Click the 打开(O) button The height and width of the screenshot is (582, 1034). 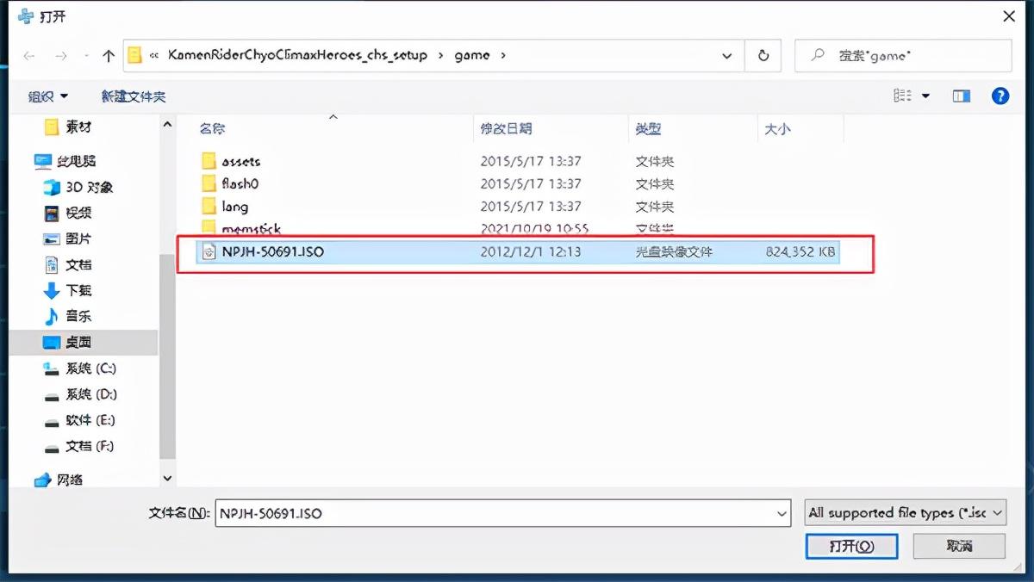click(851, 546)
